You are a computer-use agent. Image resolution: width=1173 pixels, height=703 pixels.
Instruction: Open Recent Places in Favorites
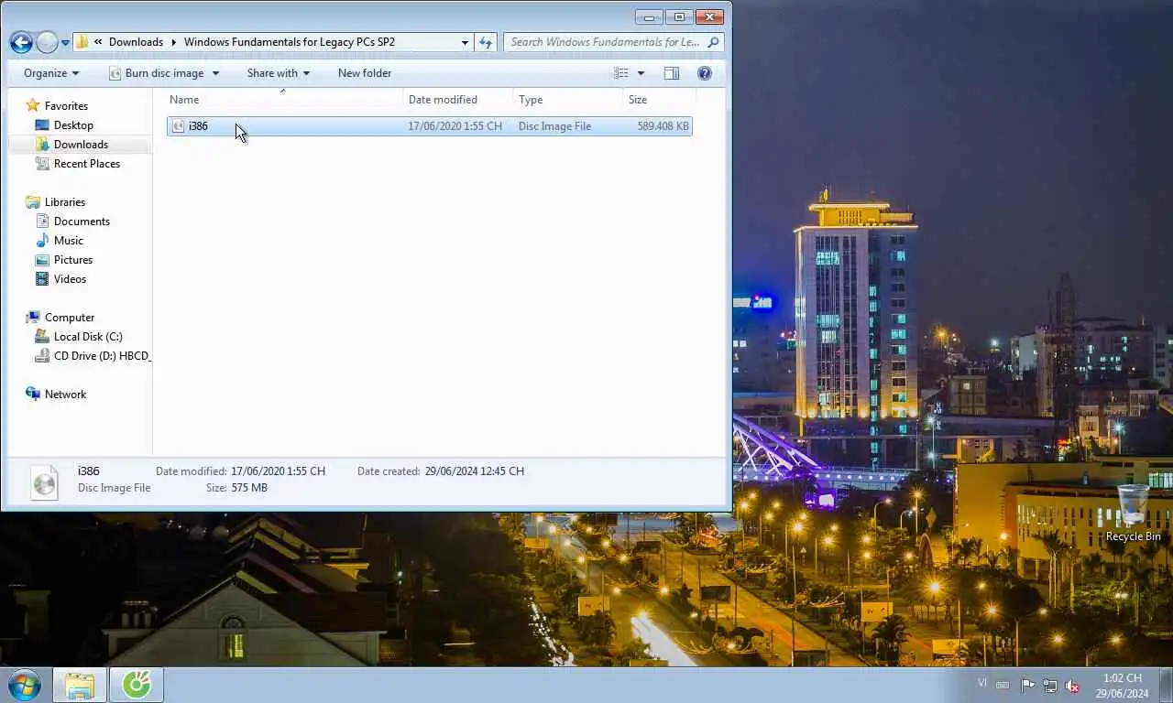click(87, 164)
